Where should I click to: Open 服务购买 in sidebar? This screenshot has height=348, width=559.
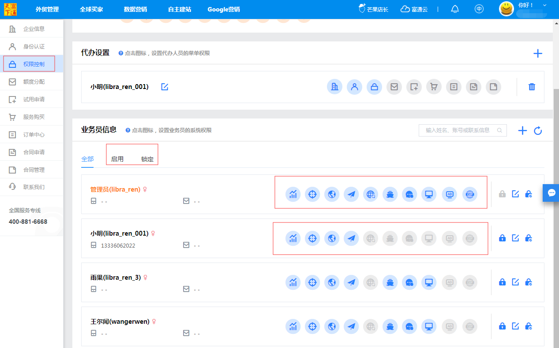[x=32, y=117]
